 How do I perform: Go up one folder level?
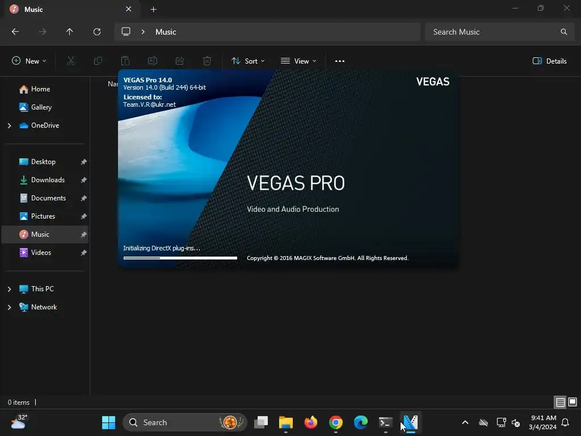70,32
